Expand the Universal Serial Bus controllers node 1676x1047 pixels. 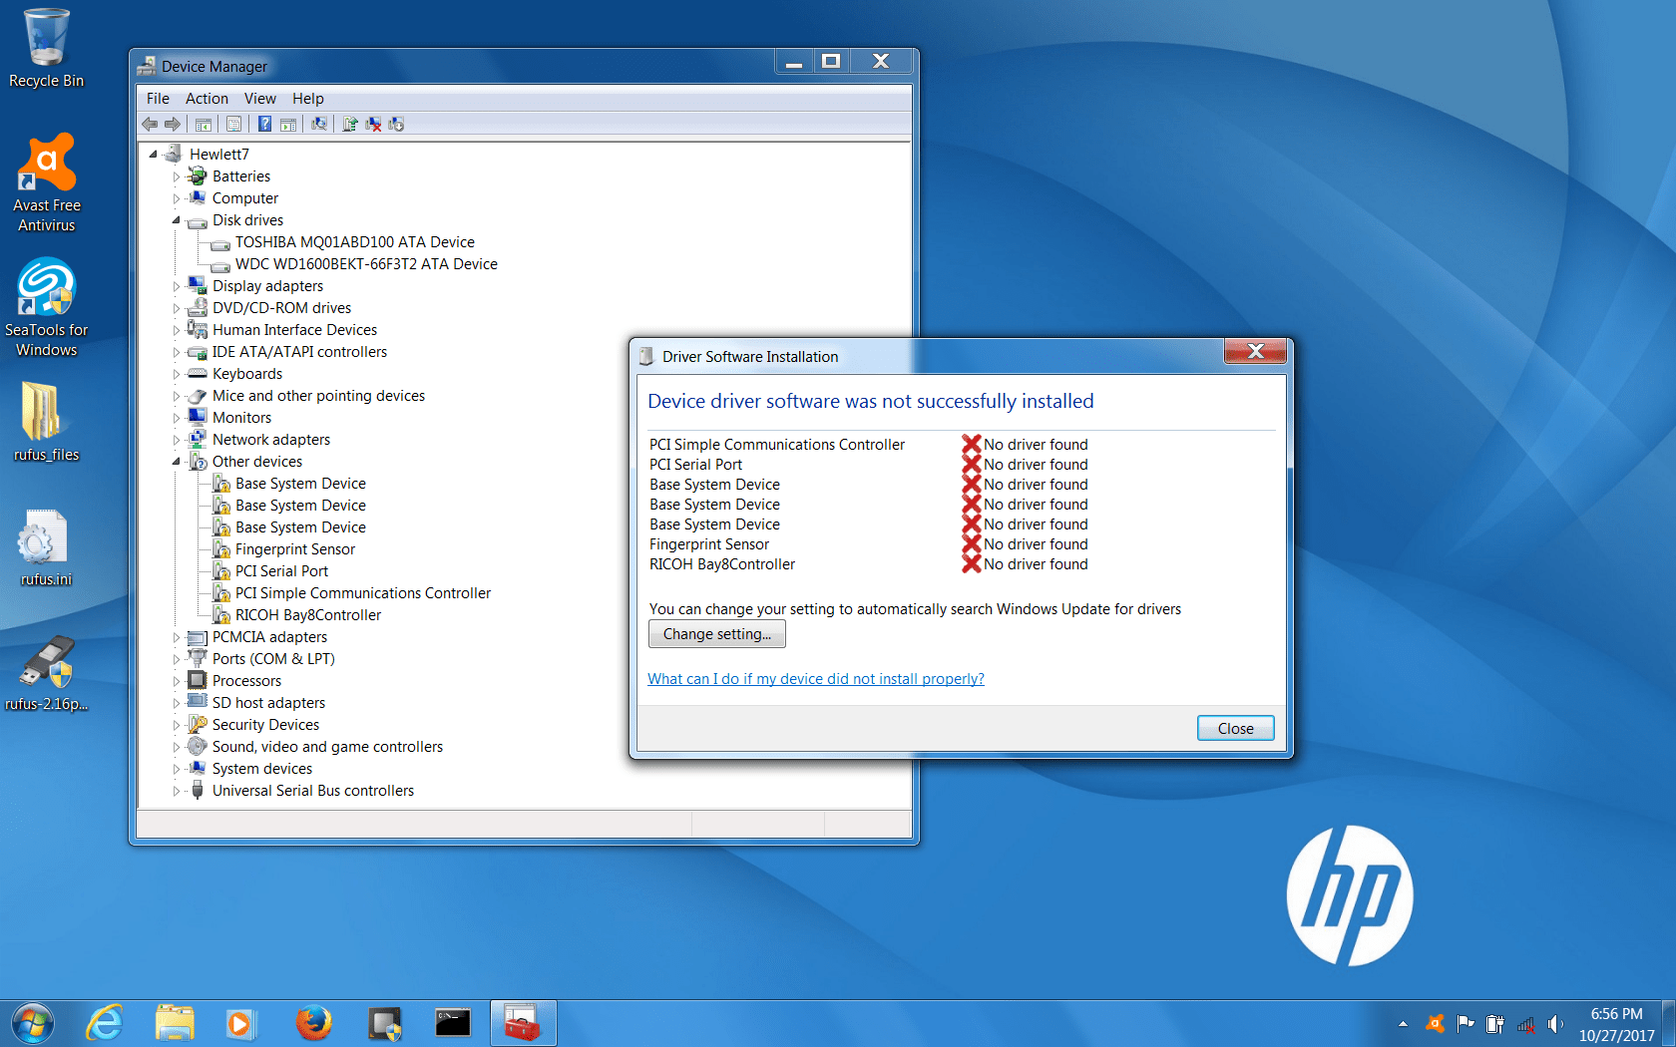point(177,790)
